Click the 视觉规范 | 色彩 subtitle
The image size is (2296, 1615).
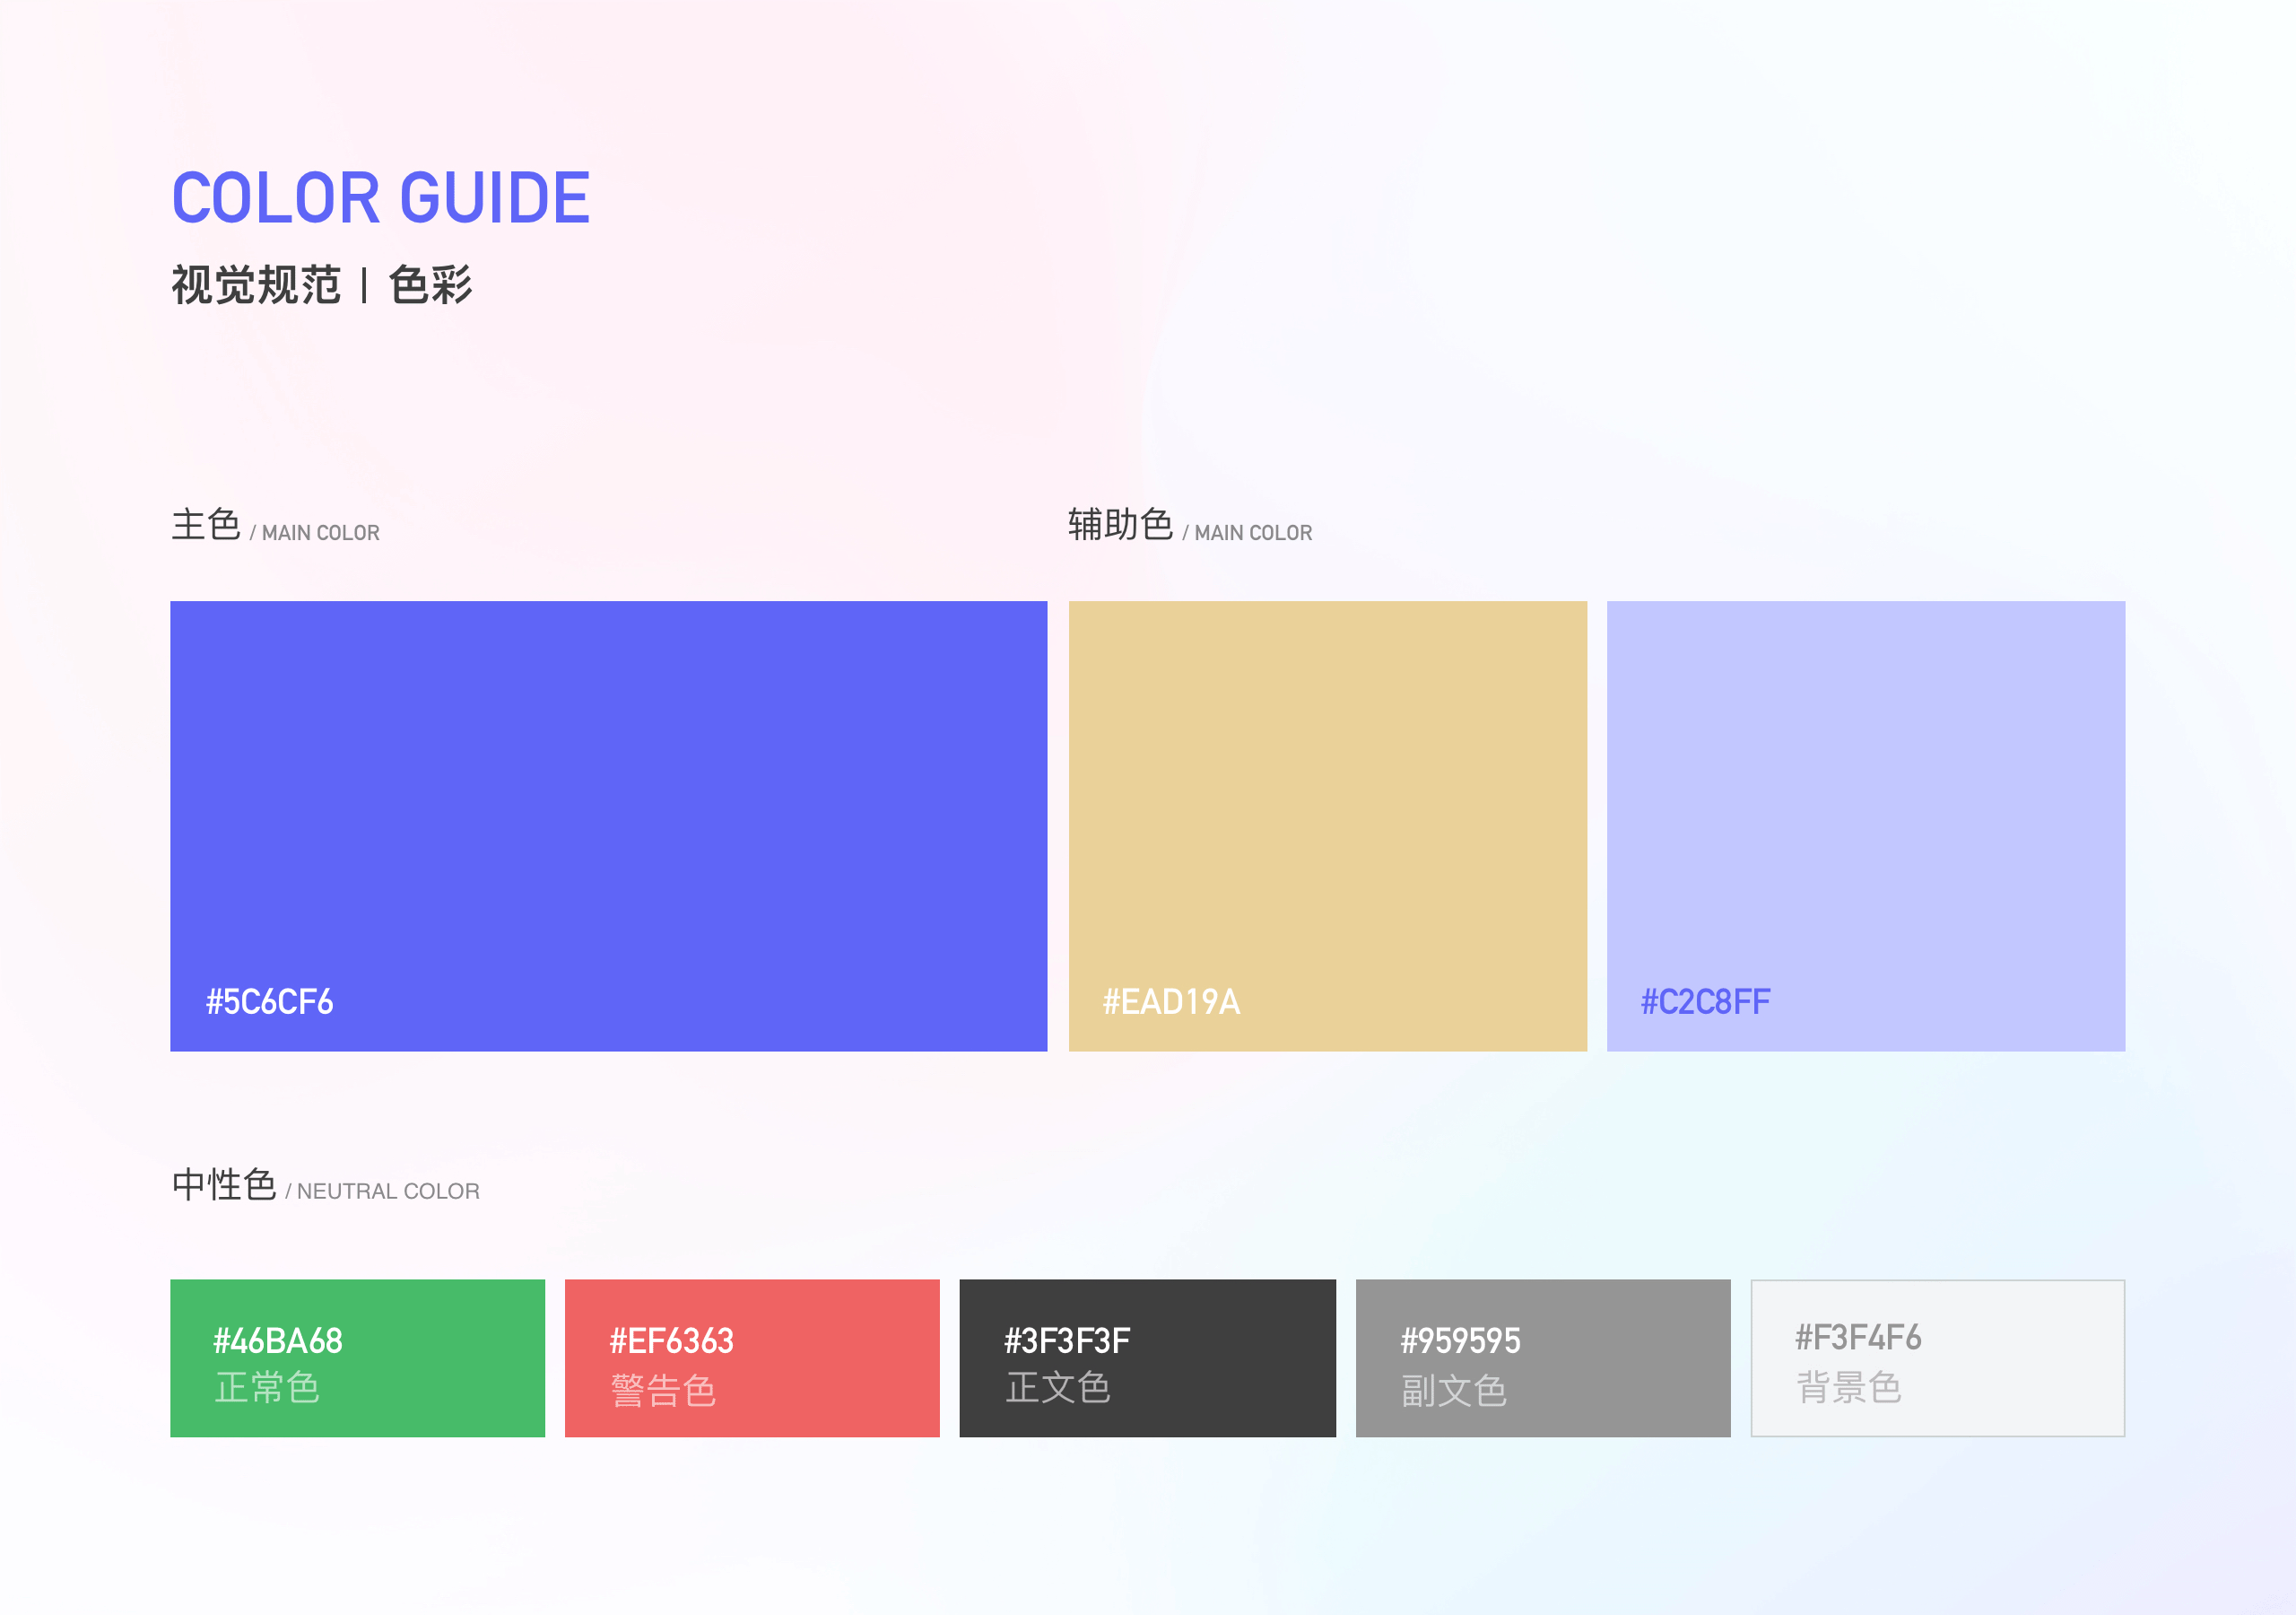tap(321, 285)
